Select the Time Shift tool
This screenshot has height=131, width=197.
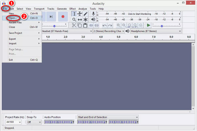(x=80, y=19)
